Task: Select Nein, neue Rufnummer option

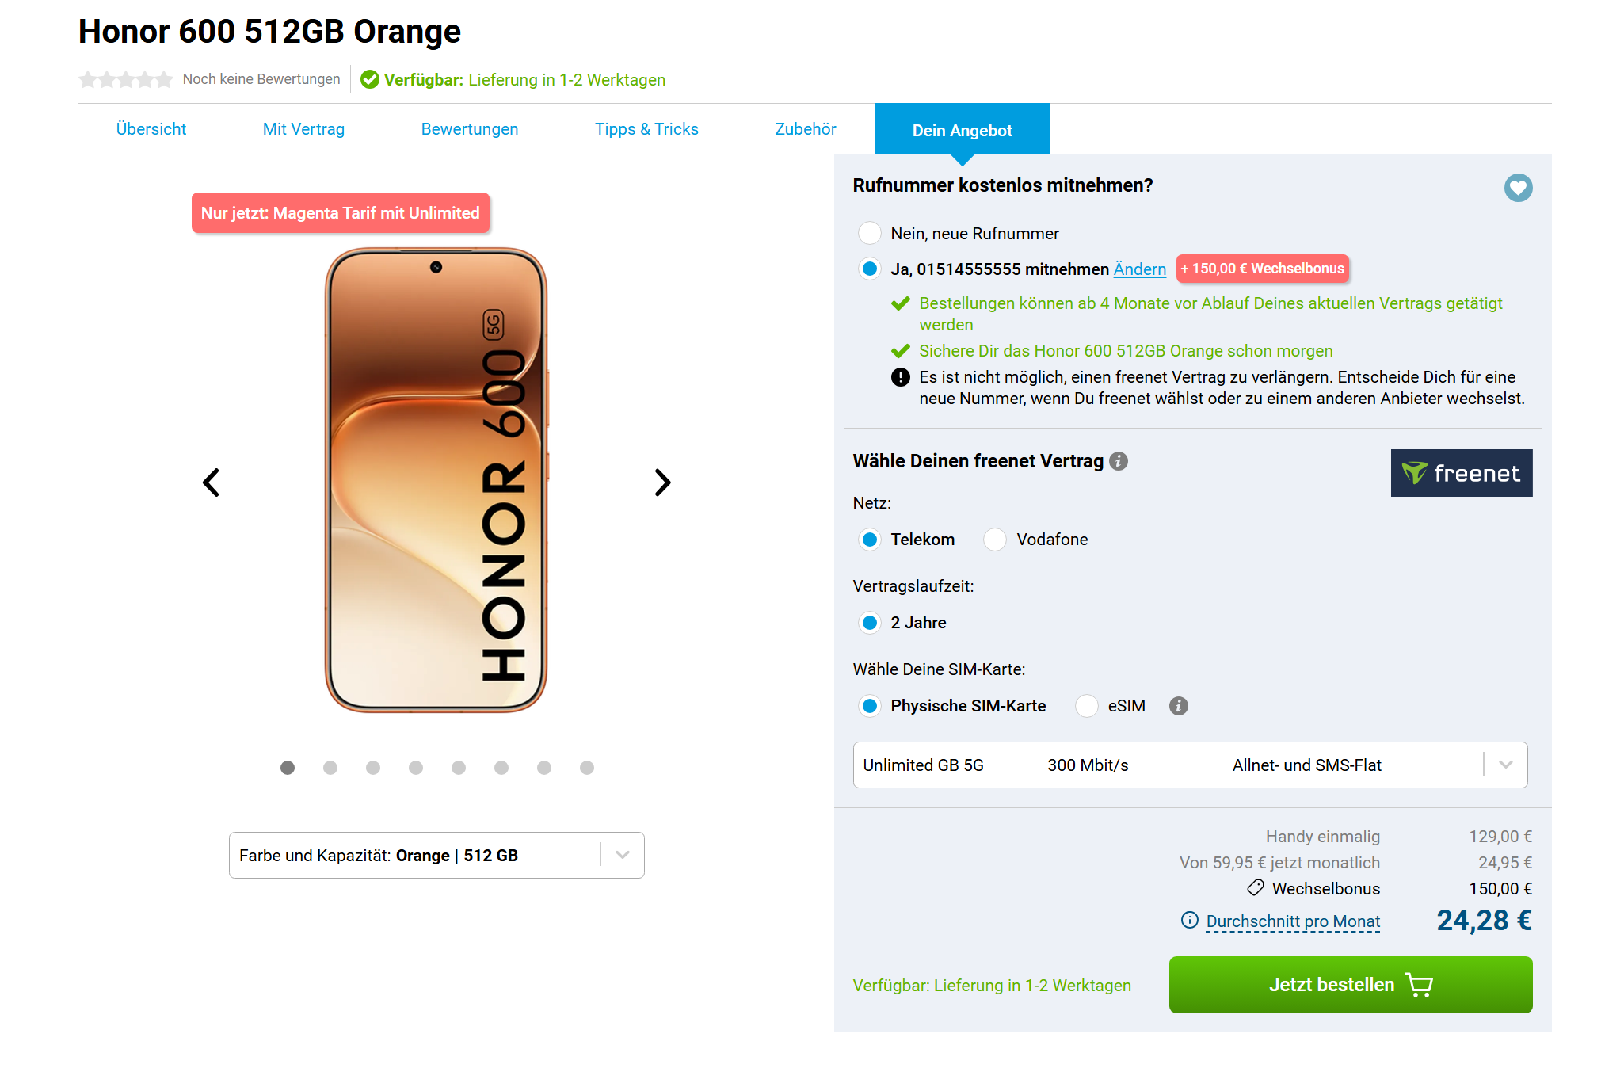Action: (870, 233)
